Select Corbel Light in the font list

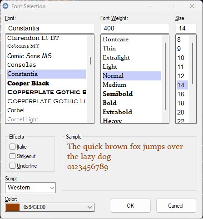coord(46,119)
